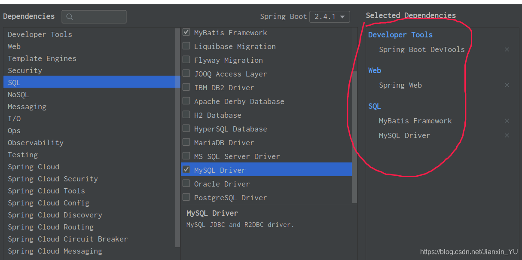Click the magnifier icon in the search box

coord(70,17)
